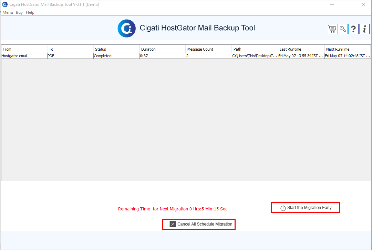The image size is (372, 250).
Task: Select the 'Hostgator email' cell
Action: pos(24,56)
